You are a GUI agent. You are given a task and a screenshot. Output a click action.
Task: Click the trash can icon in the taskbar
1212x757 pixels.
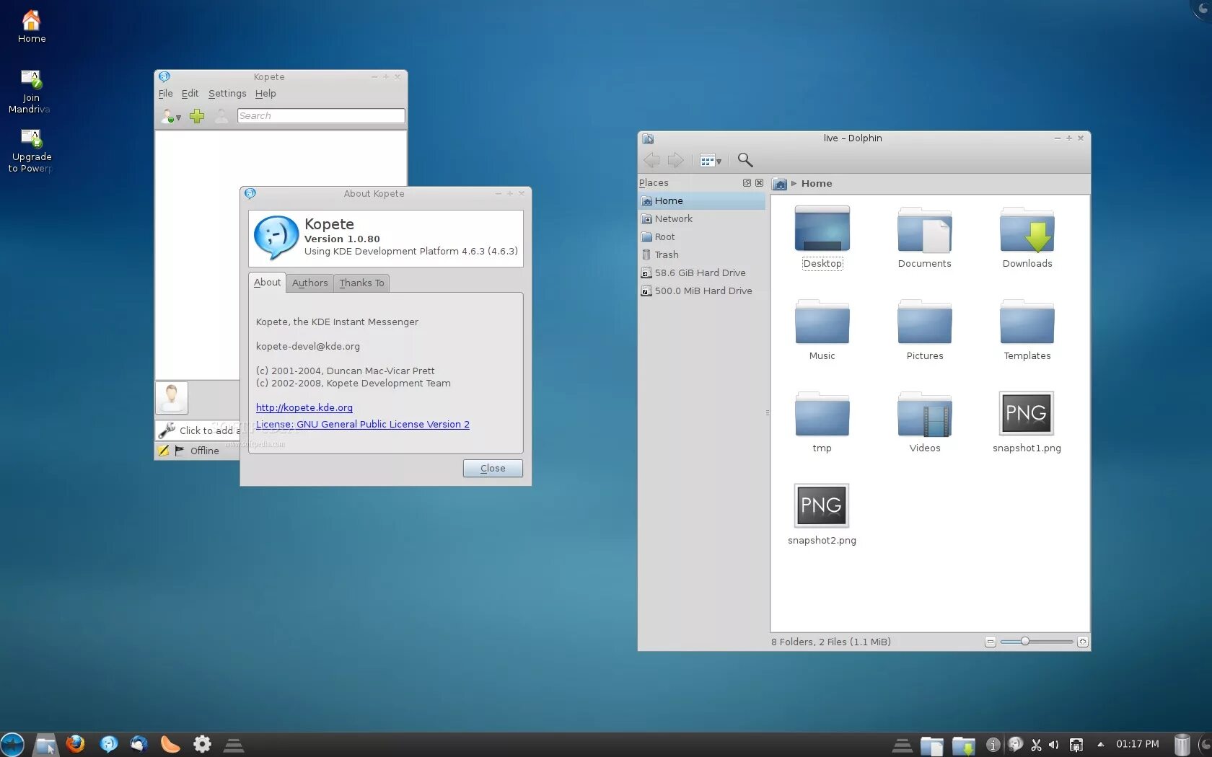(x=1182, y=744)
